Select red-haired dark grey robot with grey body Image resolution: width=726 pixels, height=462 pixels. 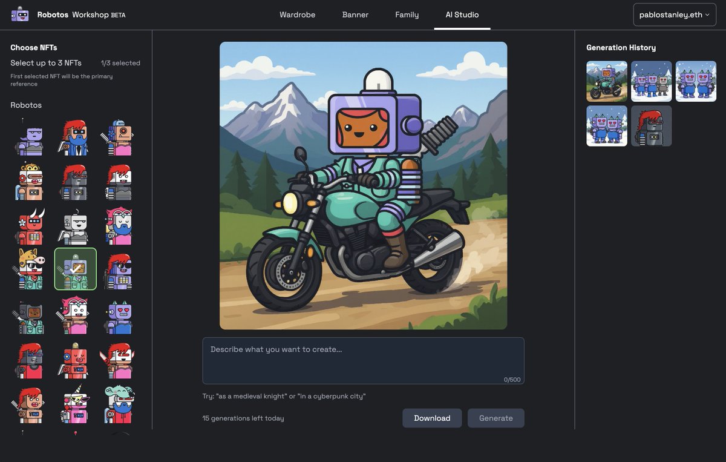(x=76, y=181)
